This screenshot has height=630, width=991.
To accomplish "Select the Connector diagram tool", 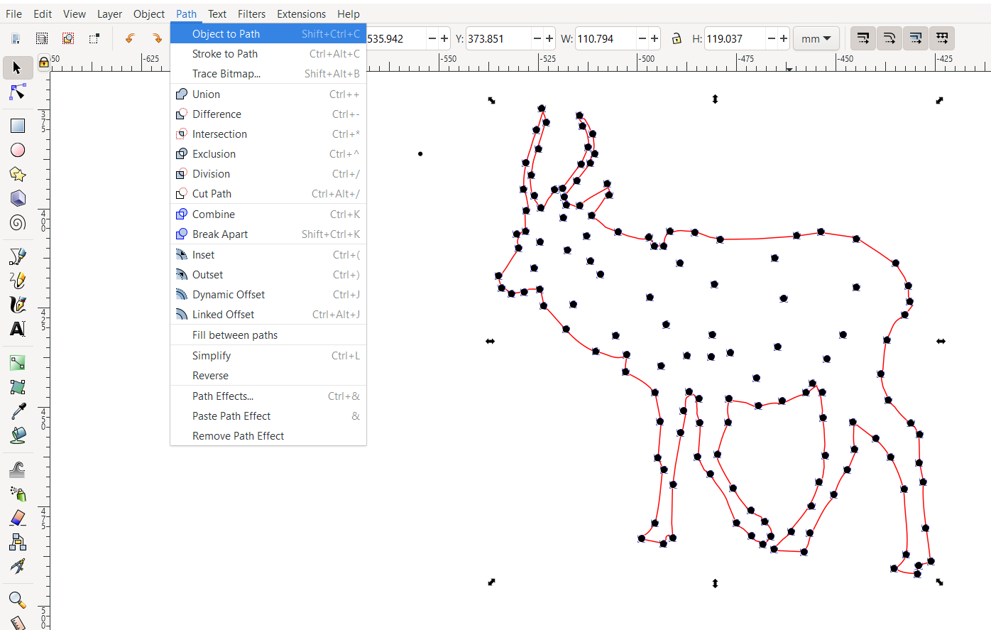I will tap(18, 541).
